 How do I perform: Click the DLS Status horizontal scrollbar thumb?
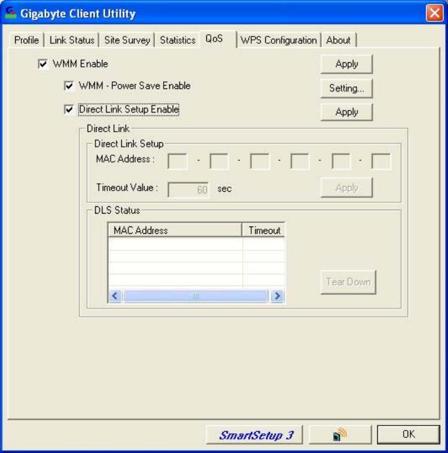[195, 296]
